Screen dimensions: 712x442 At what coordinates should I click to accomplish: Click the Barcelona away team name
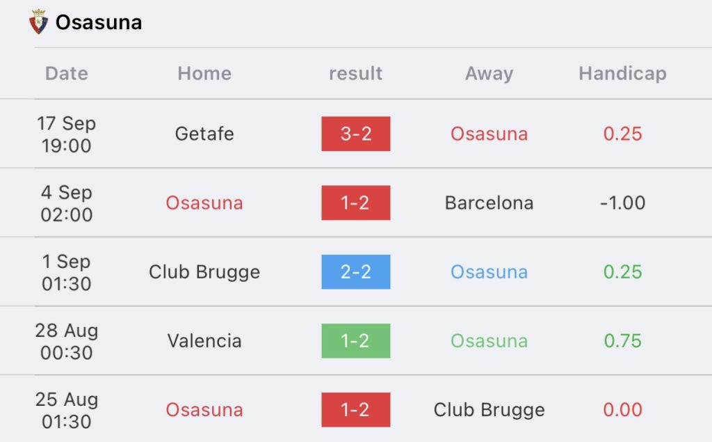coord(489,203)
